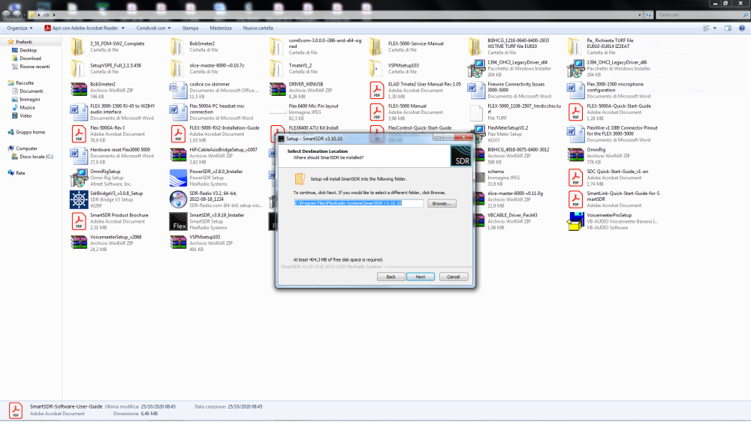The image size is (751, 425).
Task: Open the Organizza dropdown menu
Action: tap(20, 28)
